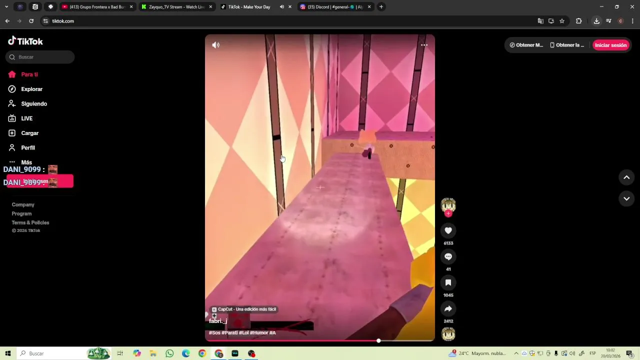Open Task View in taskbar

coord(120,353)
